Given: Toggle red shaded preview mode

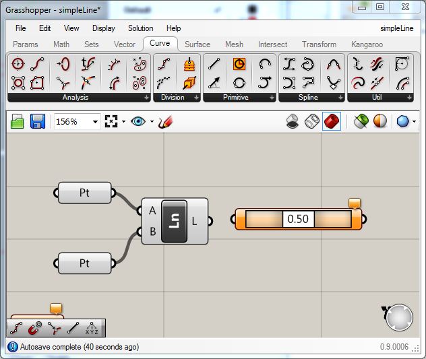Looking at the screenshot, I should tap(332, 121).
